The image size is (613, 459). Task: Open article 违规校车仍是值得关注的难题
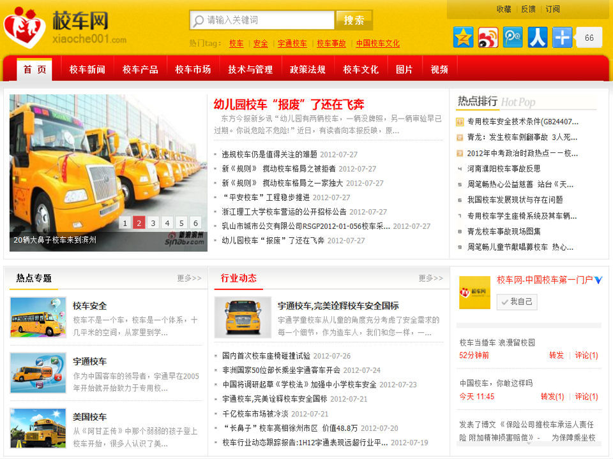coord(269,154)
